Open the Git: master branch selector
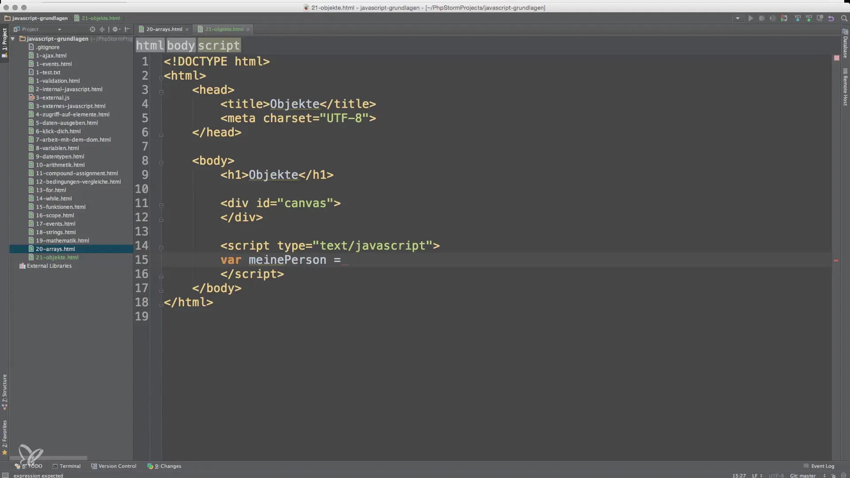This screenshot has width=850, height=478. [x=803, y=475]
